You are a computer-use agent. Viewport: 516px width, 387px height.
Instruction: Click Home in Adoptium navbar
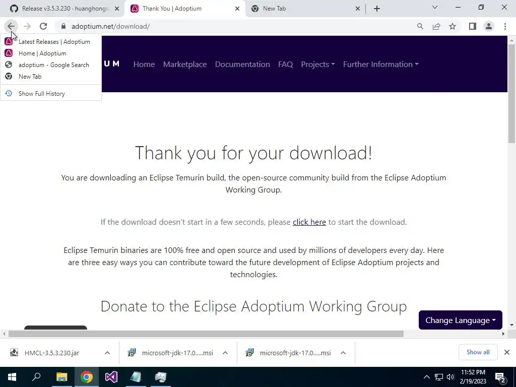click(144, 64)
